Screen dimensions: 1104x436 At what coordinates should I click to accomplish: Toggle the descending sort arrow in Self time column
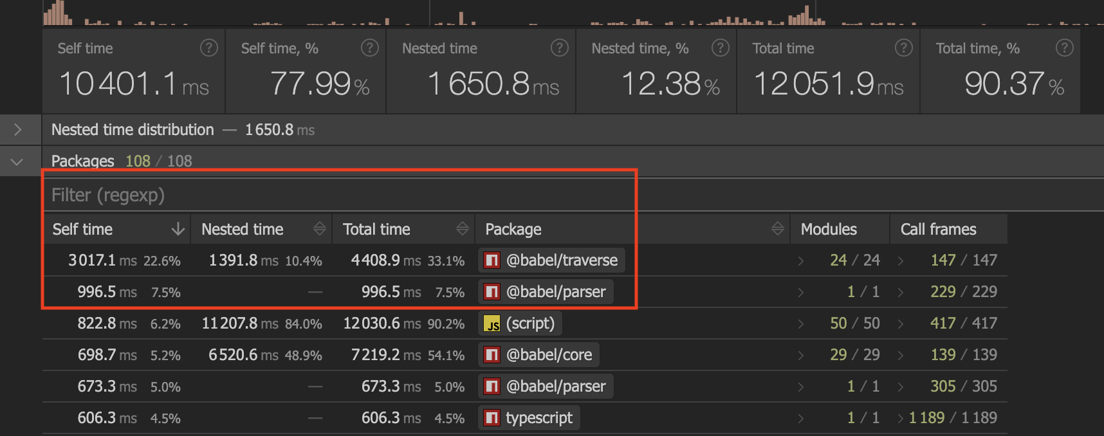pos(178,229)
